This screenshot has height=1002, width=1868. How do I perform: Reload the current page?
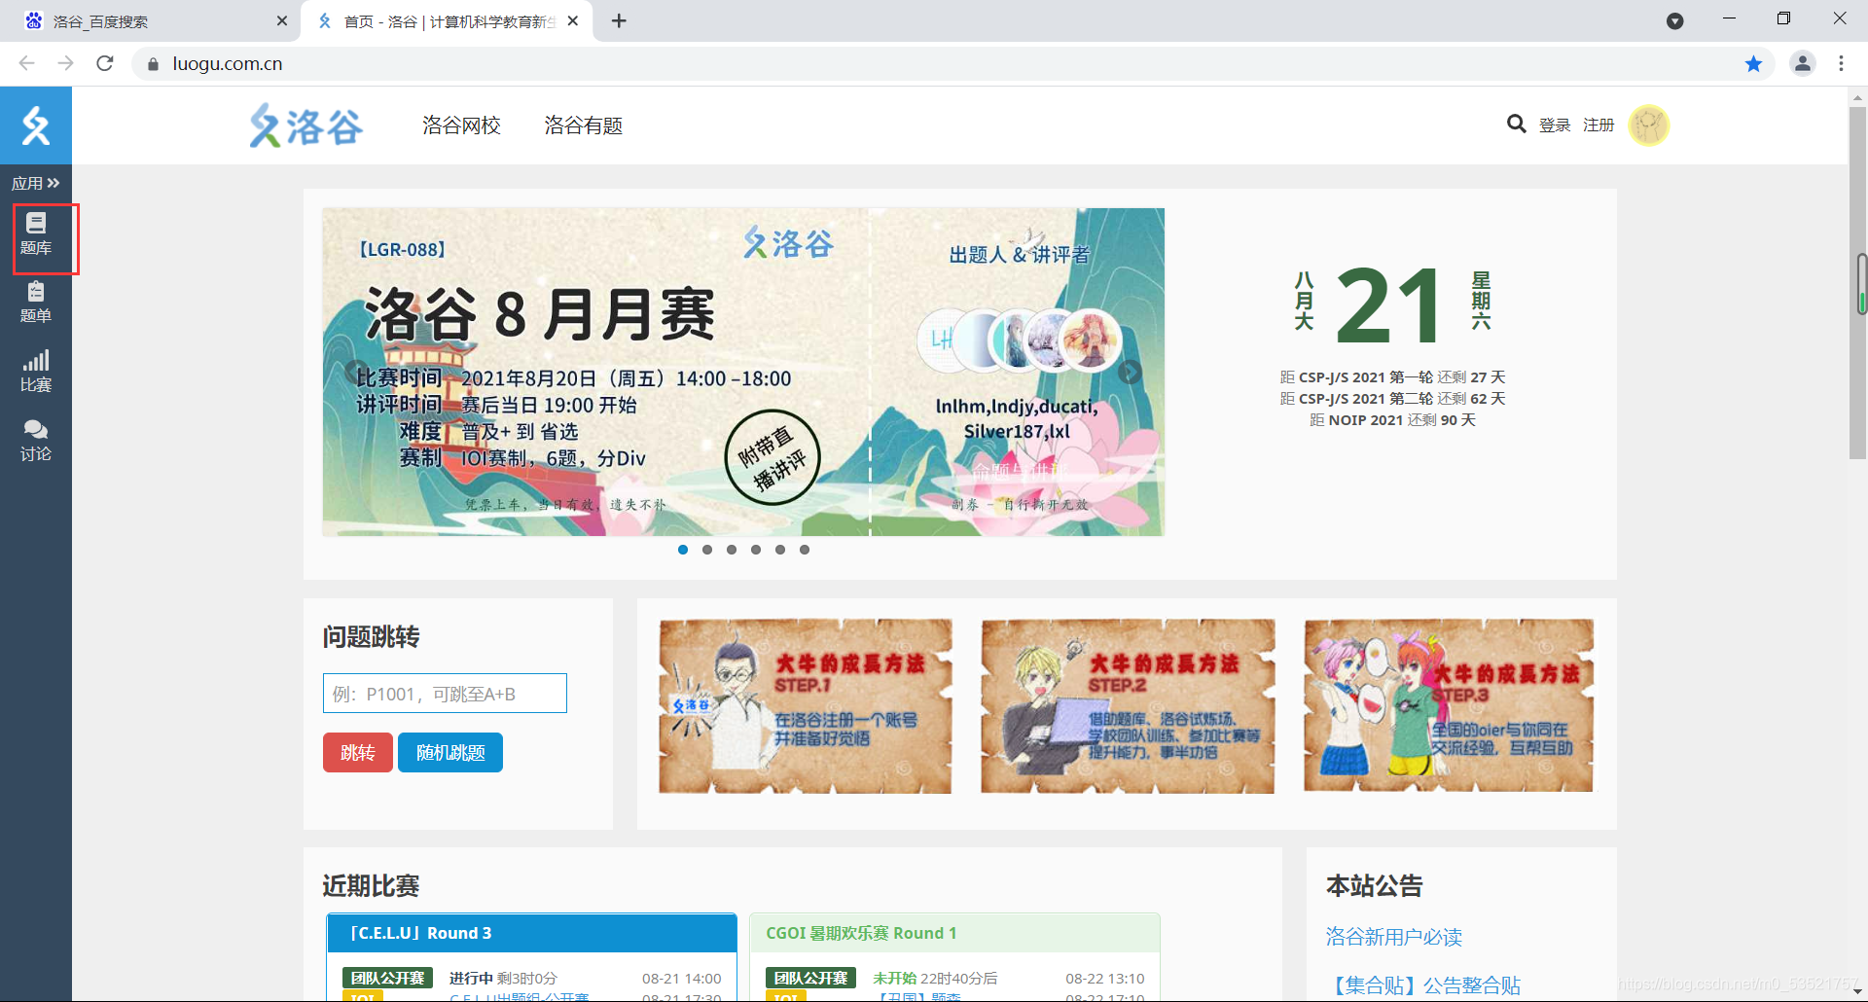pos(105,63)
